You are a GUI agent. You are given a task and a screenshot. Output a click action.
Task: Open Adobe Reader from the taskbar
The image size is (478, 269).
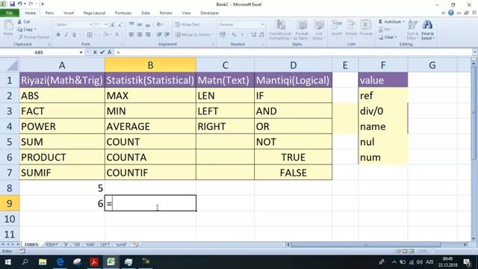pyautogui.click(x=94, y=262)
